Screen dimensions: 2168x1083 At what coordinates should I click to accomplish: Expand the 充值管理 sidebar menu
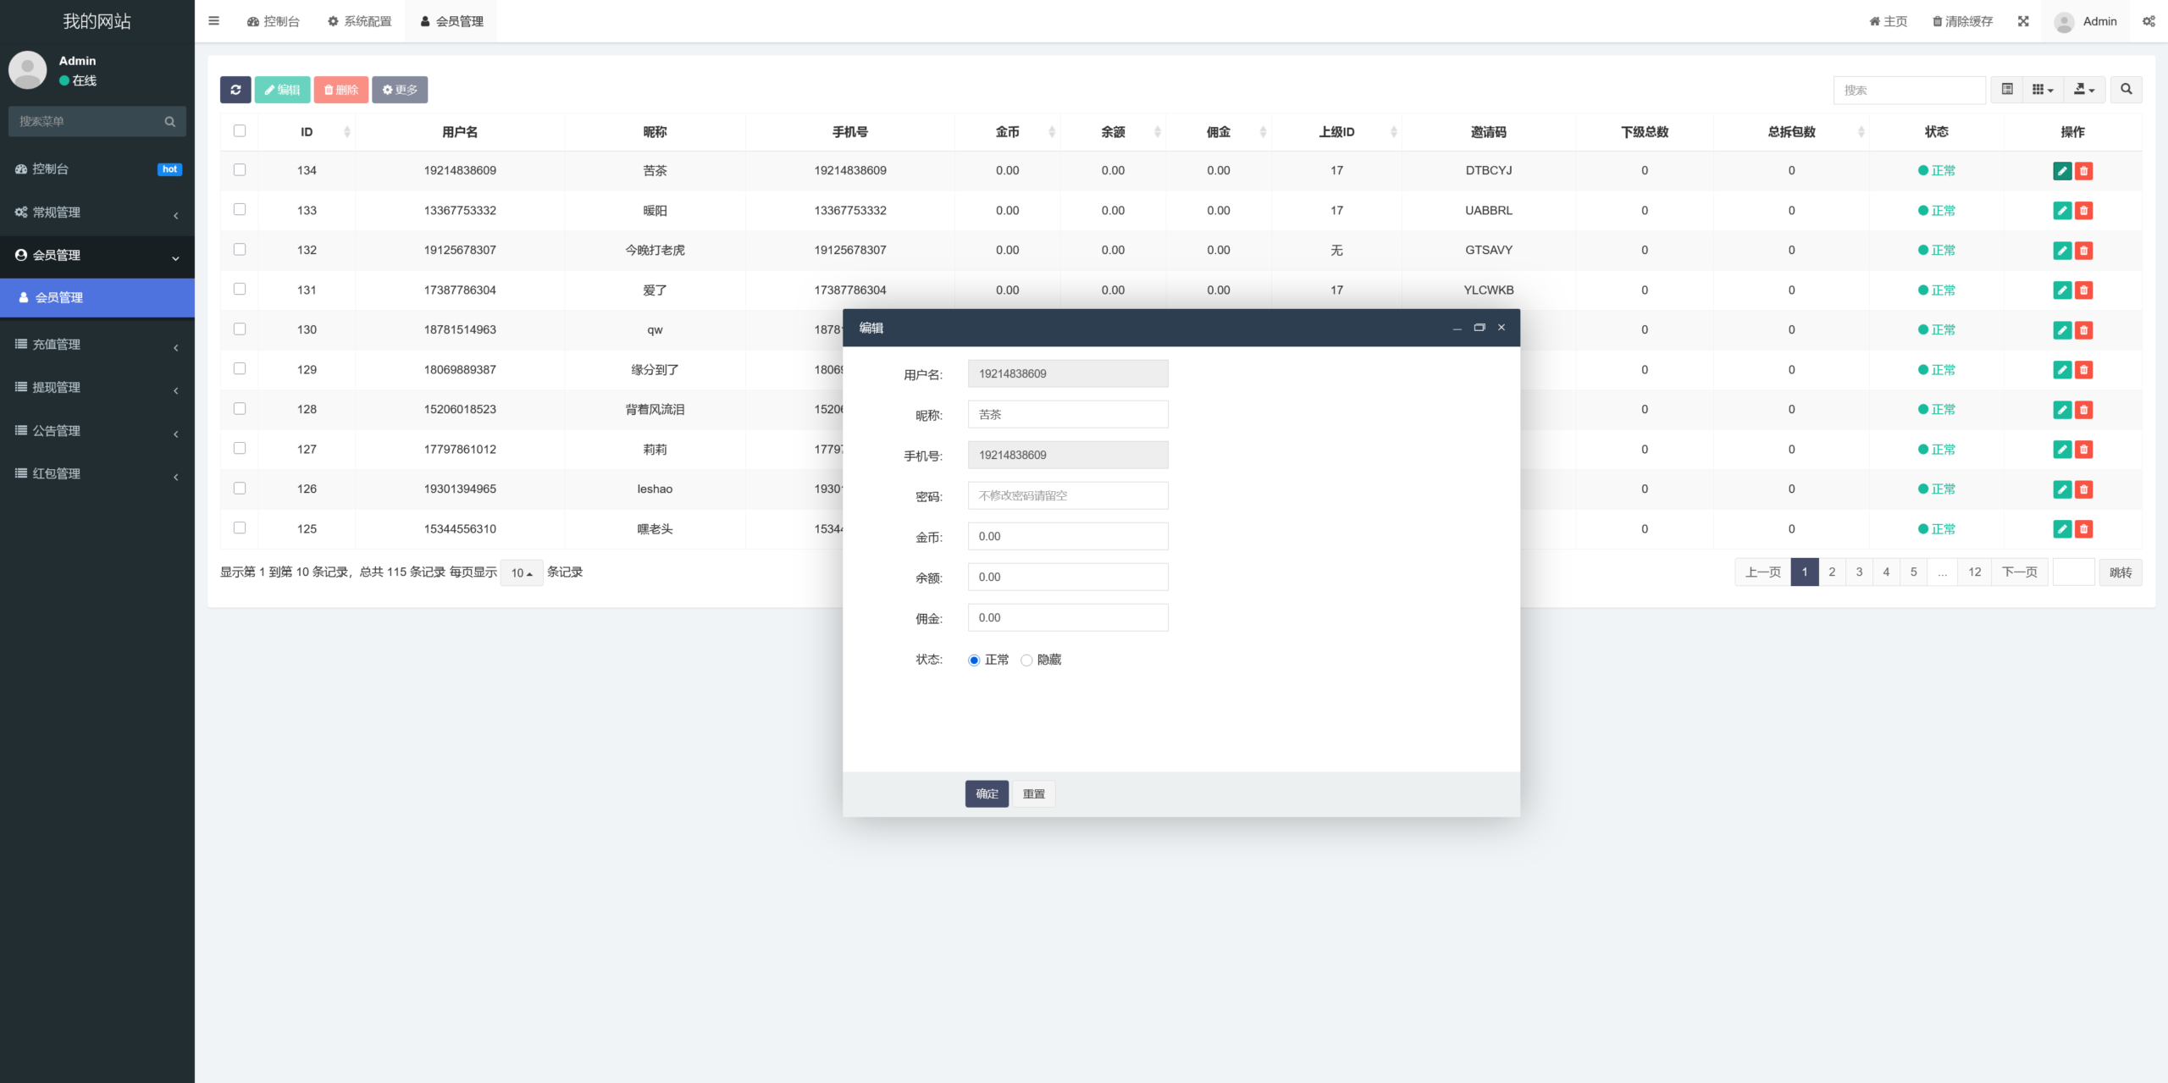(97, 345)
